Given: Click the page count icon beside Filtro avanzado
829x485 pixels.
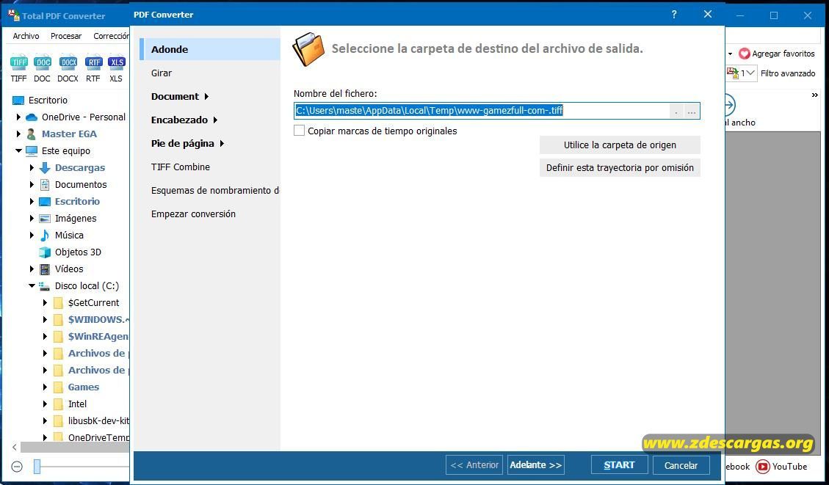Looking at the screenshot, I should 732,73.
